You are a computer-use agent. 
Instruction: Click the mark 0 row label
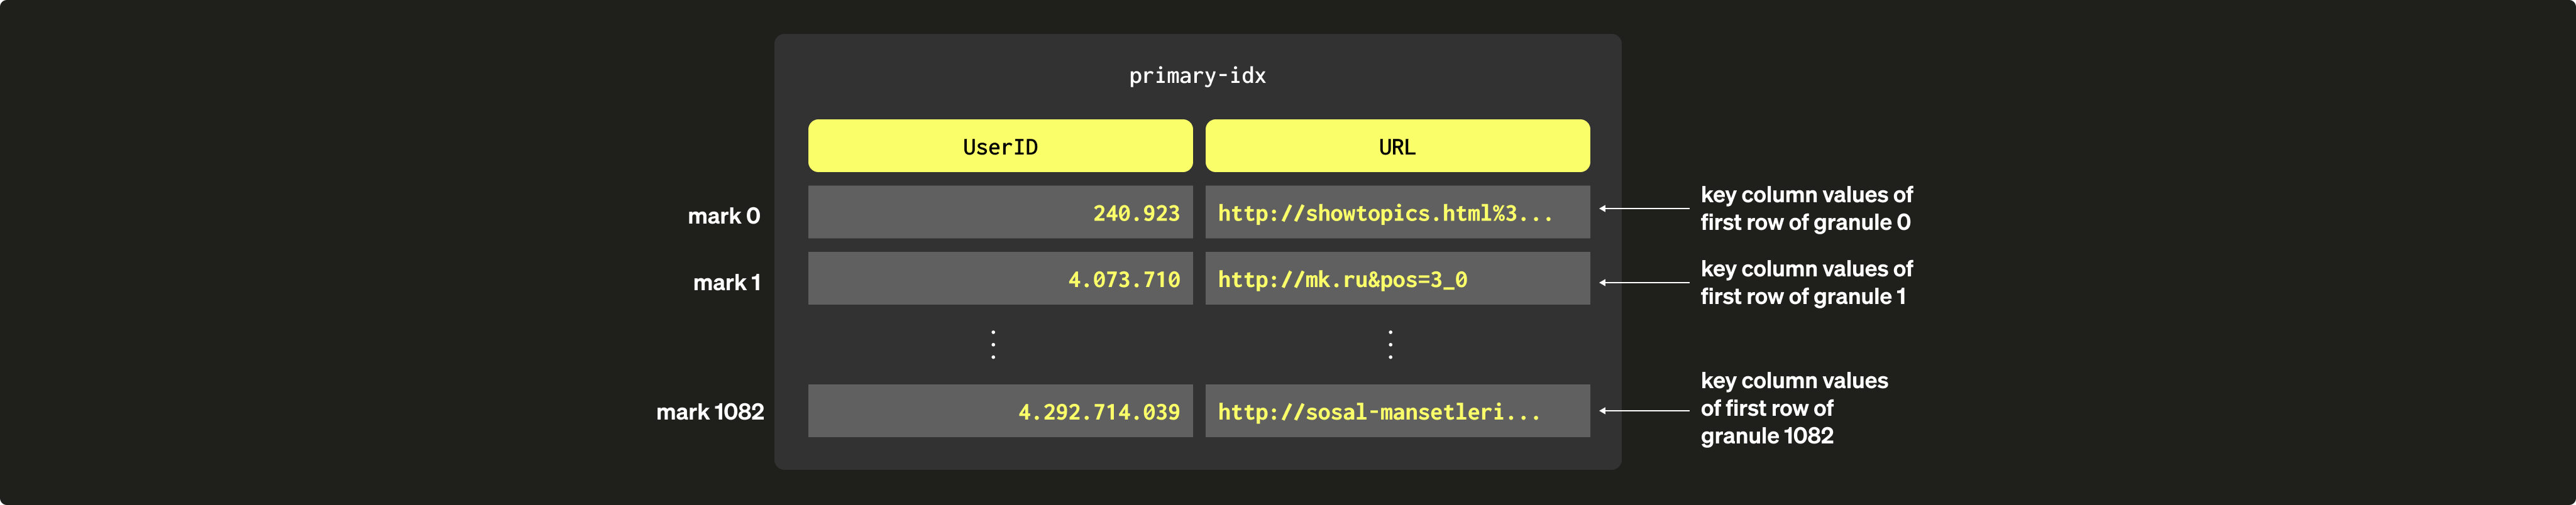click(x=723, y=216)
